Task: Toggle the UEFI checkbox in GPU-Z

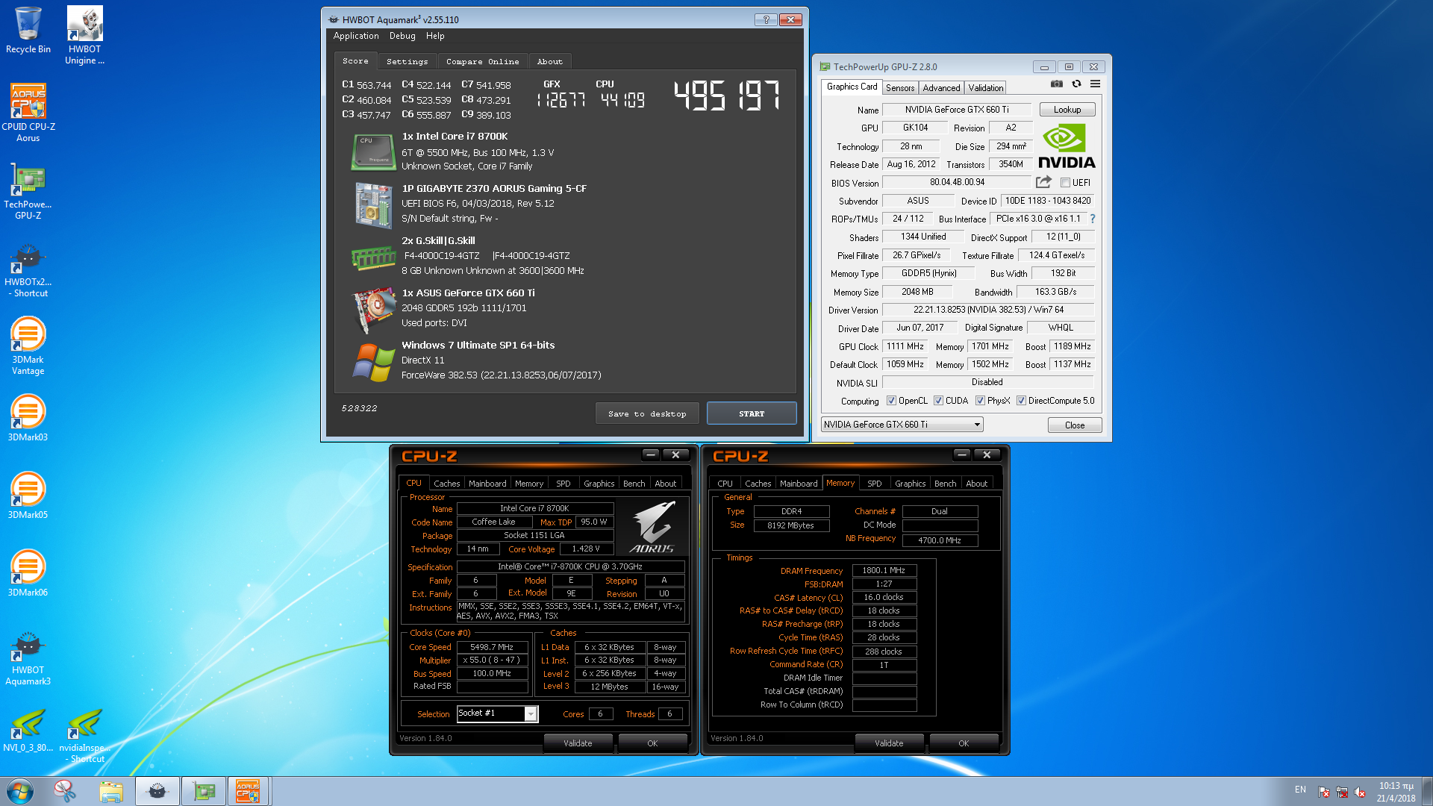Action: coord(1066,183)
